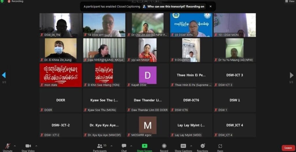The height and width of the screenshot is (152, 296).
Task: Open the View menu at top right
Action: pyautogui.click(x=290, y=1)
